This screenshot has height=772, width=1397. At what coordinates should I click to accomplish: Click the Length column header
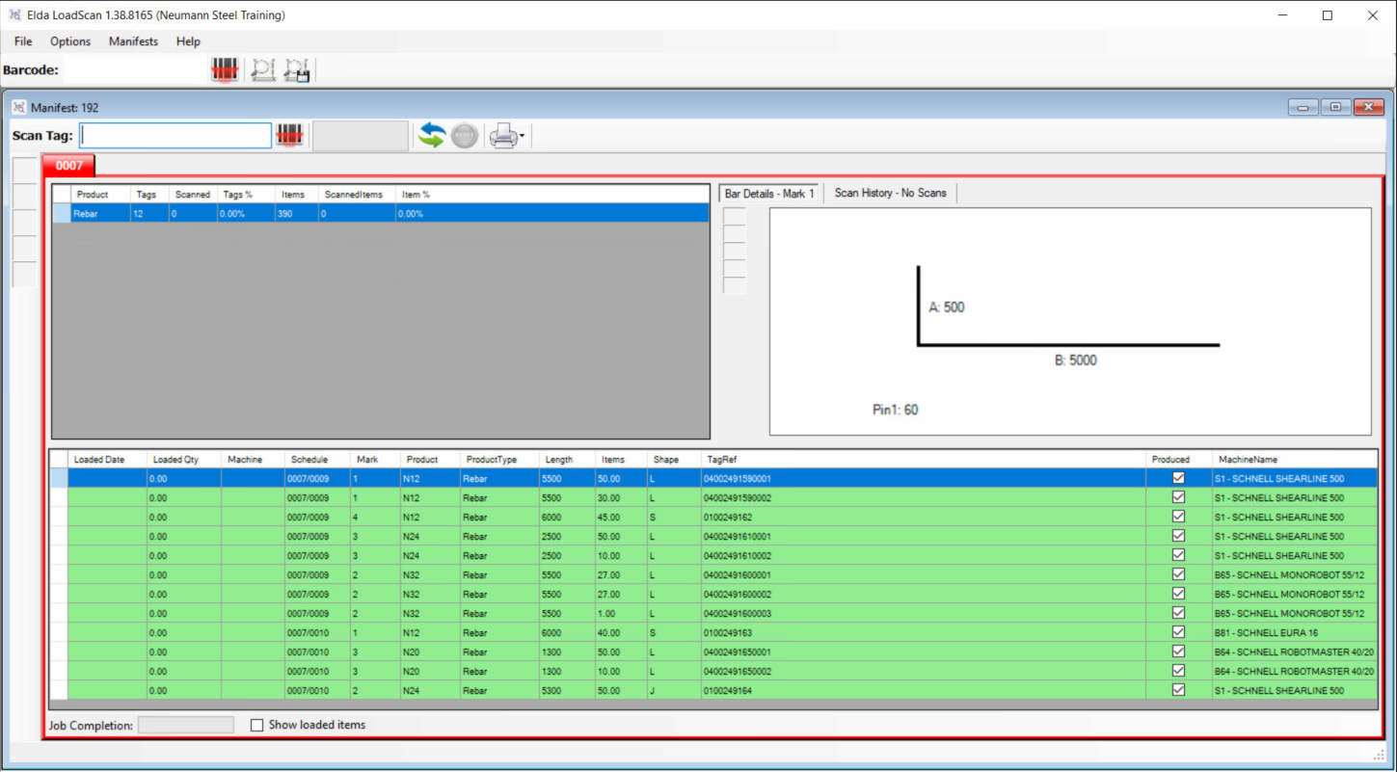[x=567, y=460]
